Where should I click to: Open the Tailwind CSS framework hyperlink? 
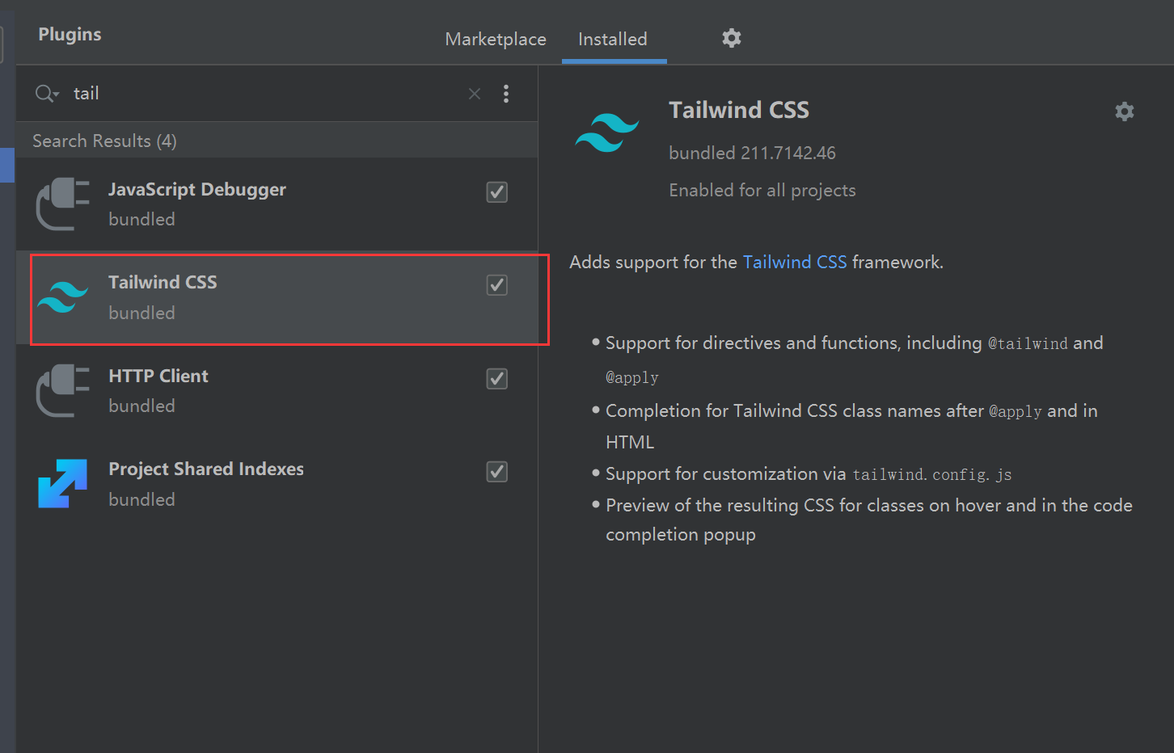click(794, 262)
